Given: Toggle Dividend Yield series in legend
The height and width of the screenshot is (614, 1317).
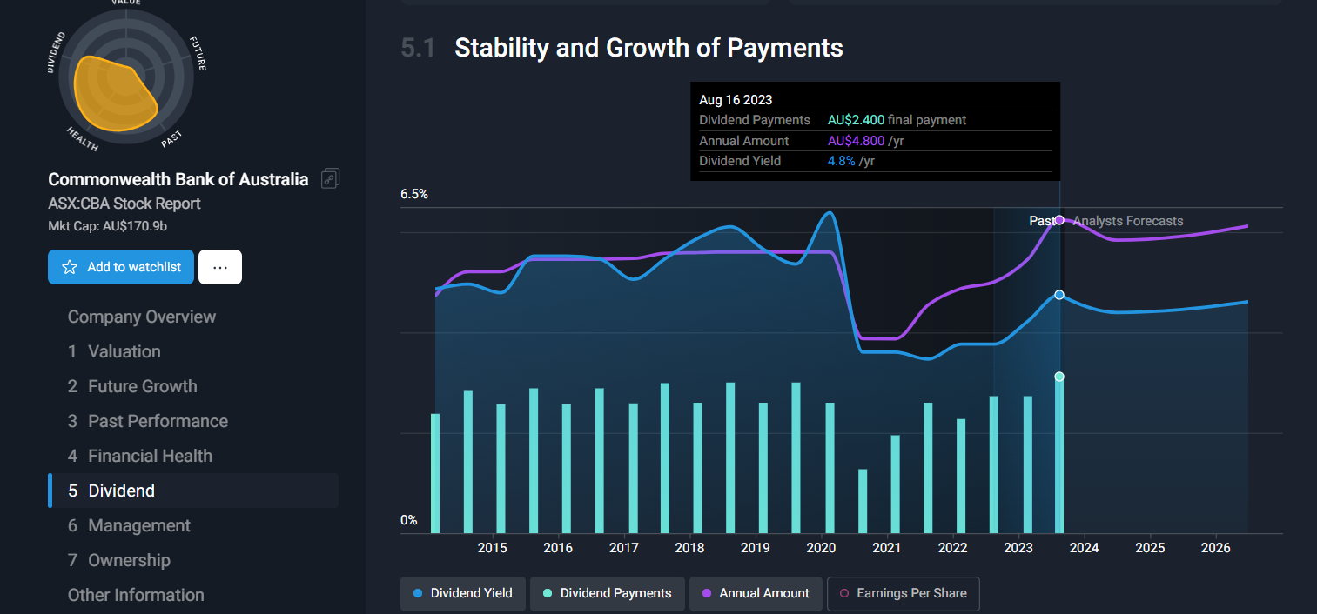Looking at the screenshot, I should (x=463, y=593).
